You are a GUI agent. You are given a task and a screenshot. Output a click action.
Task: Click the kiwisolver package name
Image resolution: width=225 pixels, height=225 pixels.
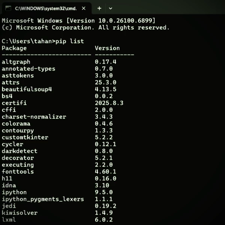coord(19,213)
